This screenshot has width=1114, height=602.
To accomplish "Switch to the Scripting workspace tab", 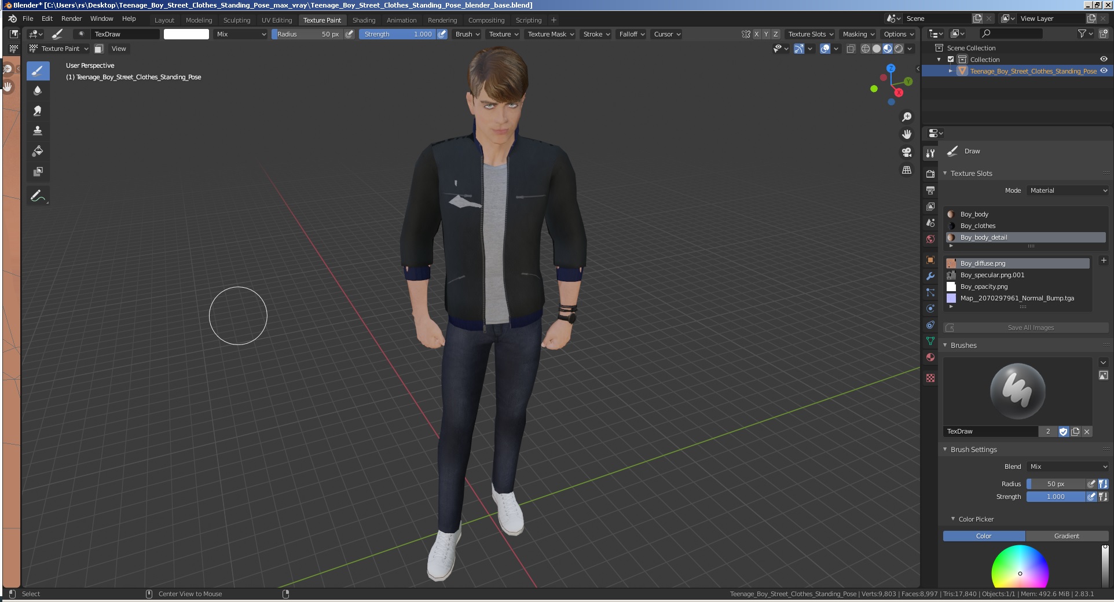I will click(529, 20).
